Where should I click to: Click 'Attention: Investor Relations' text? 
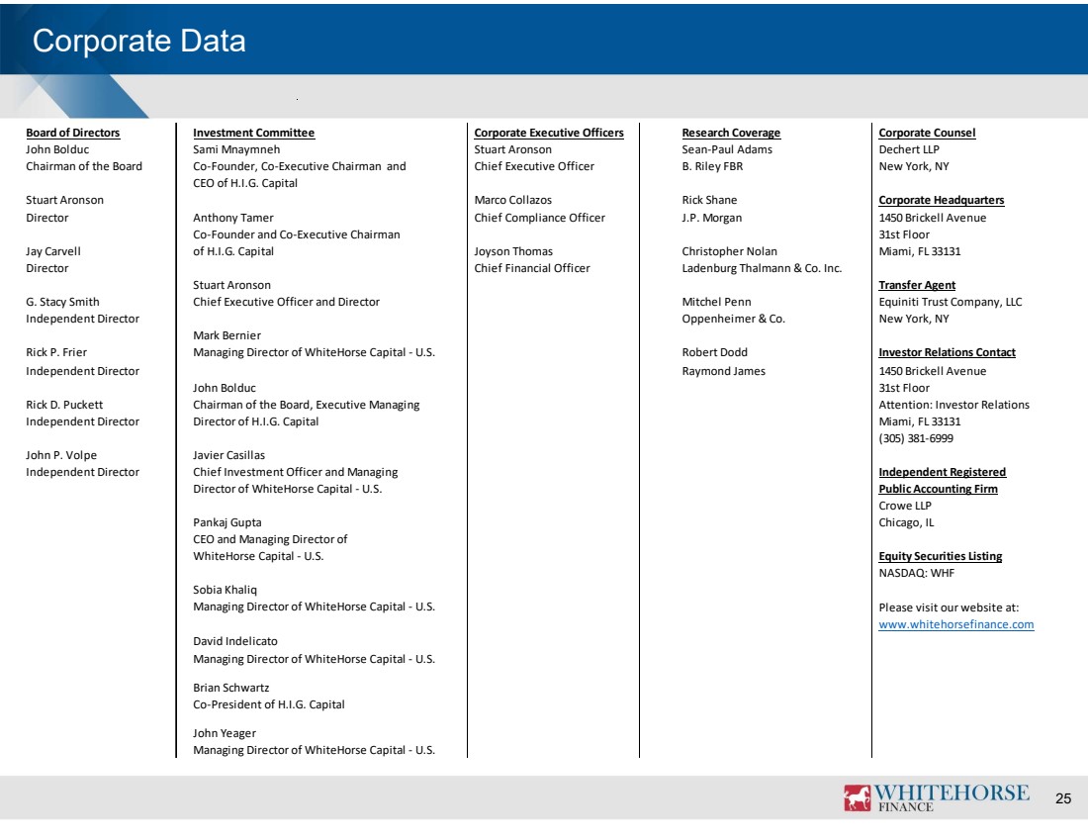(954, 405)
